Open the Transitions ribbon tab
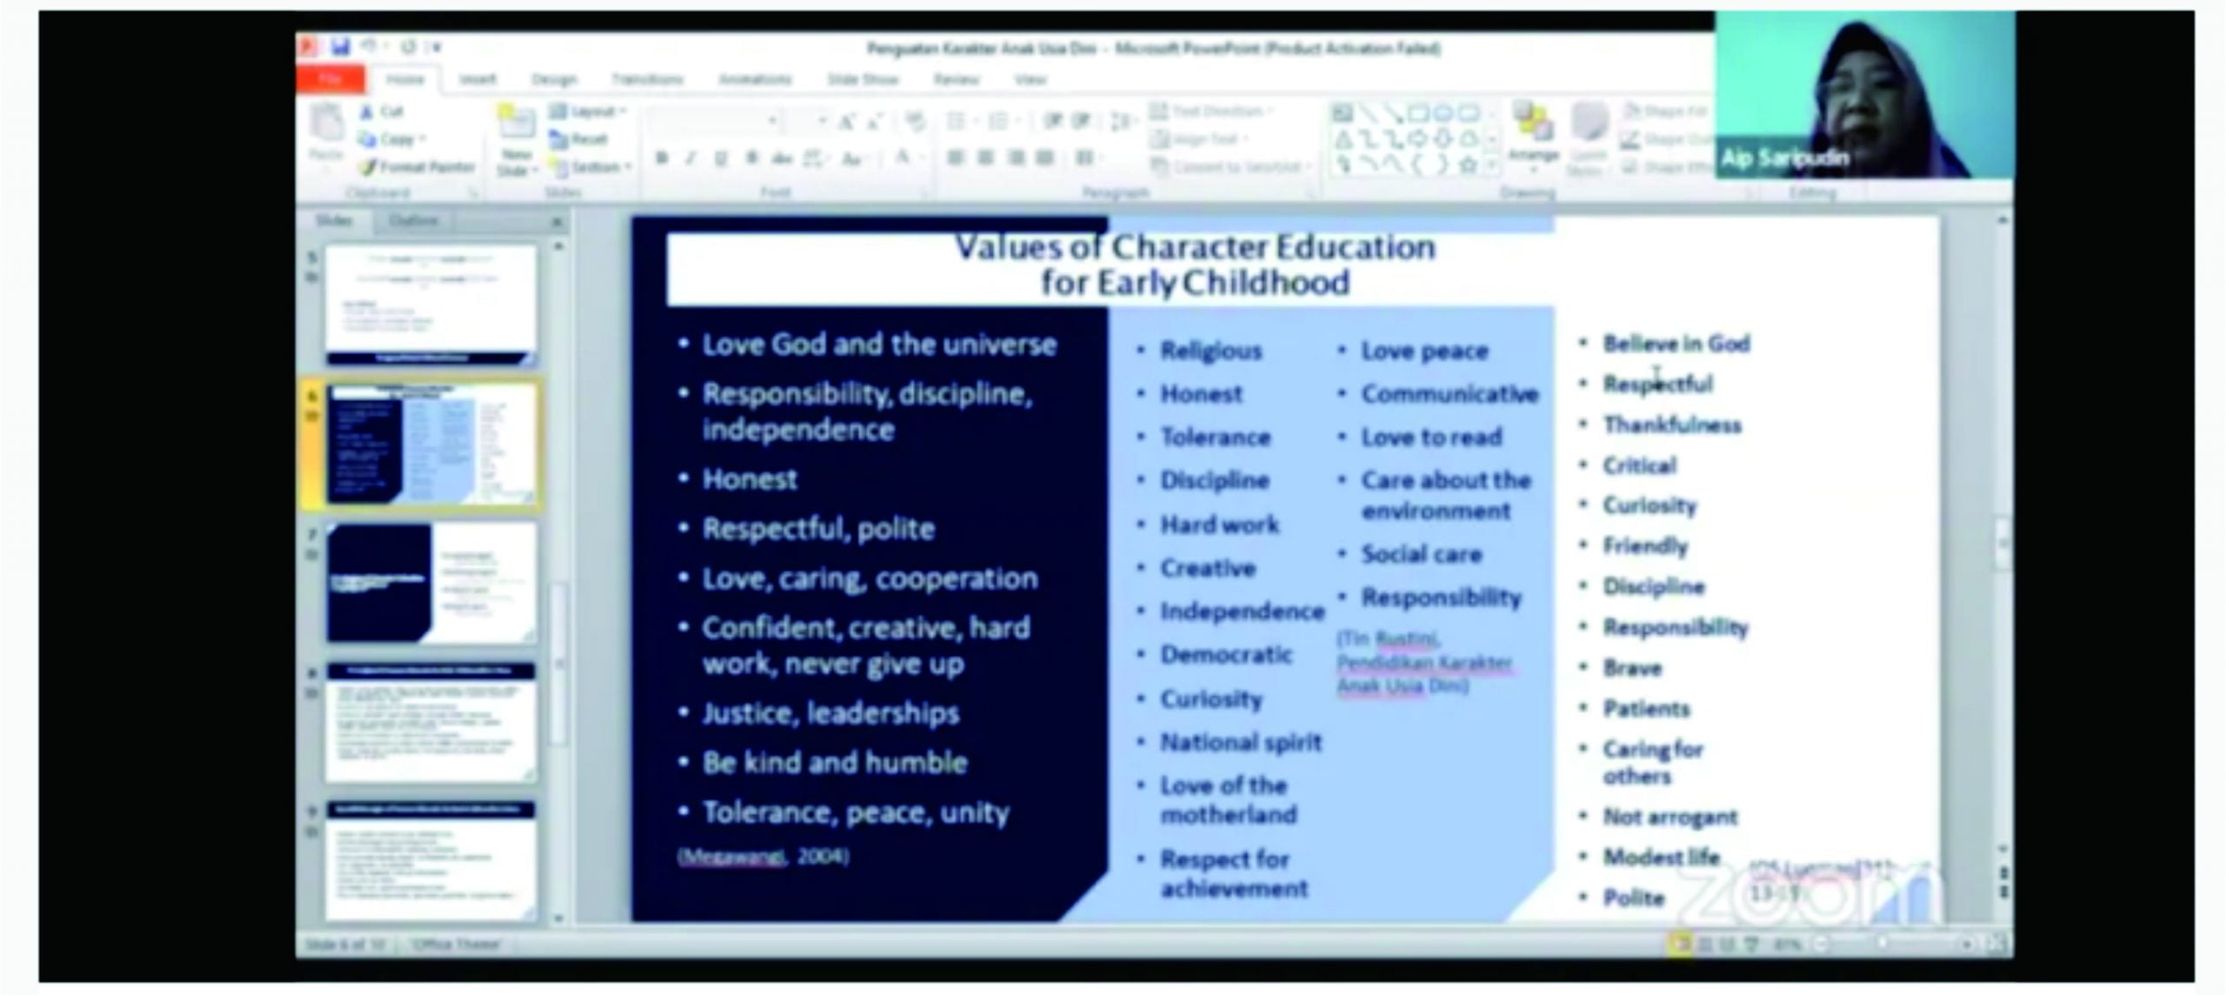 (647, 79)
